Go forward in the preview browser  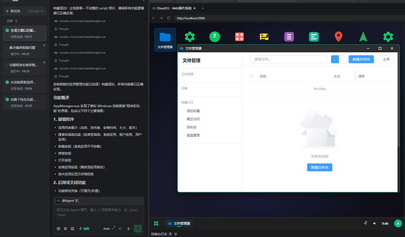[161, 18]
